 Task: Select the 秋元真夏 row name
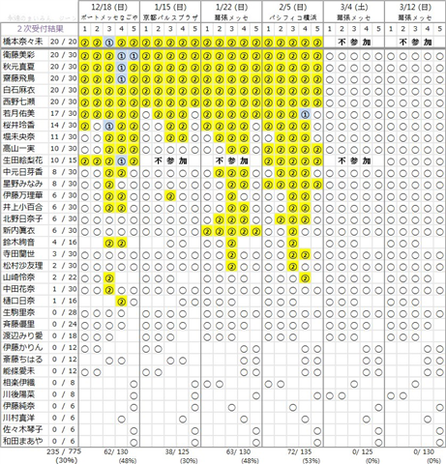(18, 67)
